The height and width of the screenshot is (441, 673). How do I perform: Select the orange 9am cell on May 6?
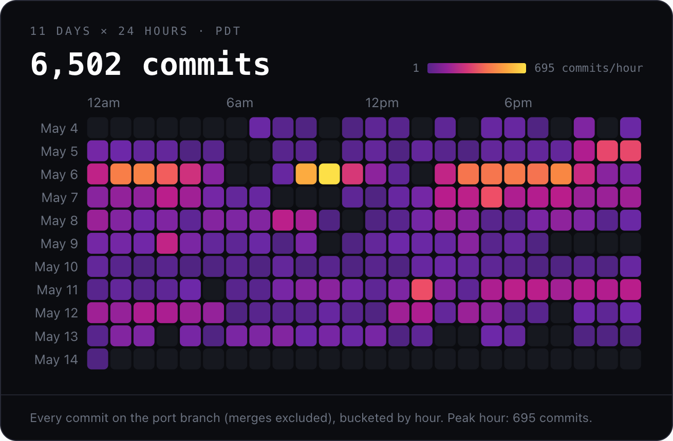pos(306,174)
